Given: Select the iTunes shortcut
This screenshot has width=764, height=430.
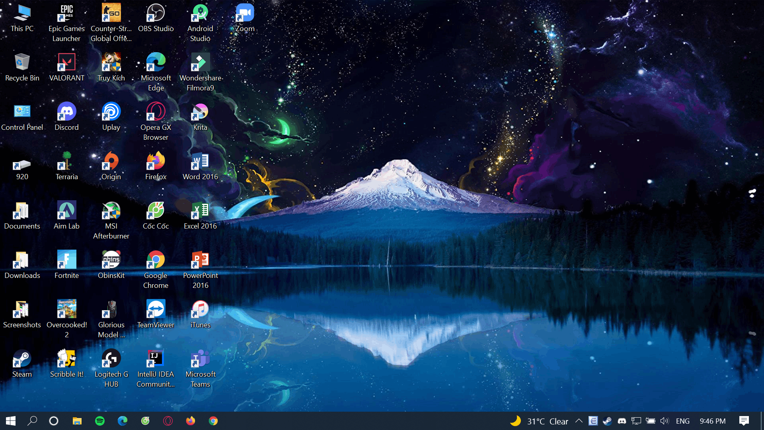Looking at the screenshot, I should tap(200, 315).
